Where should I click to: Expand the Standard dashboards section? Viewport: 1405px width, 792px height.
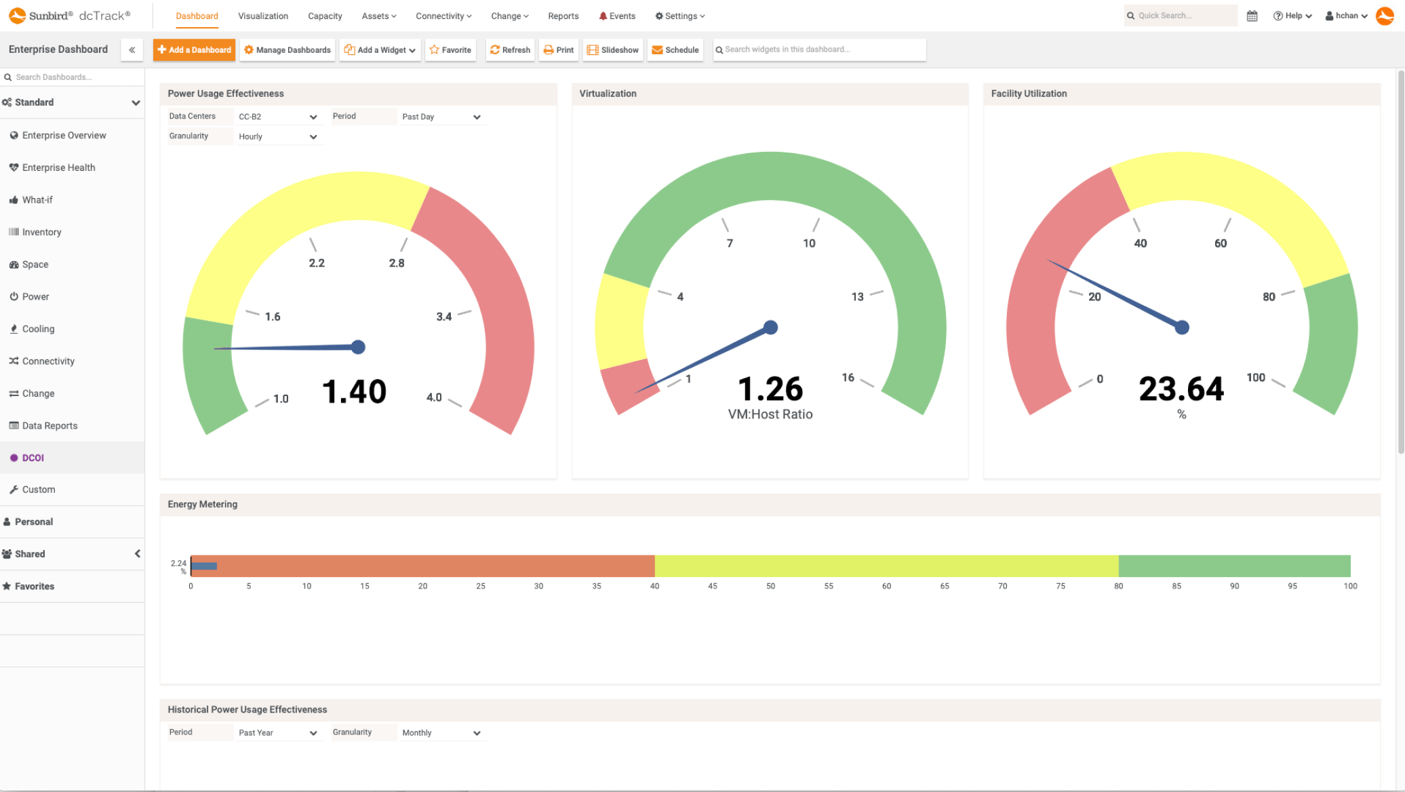pos(135,102)
